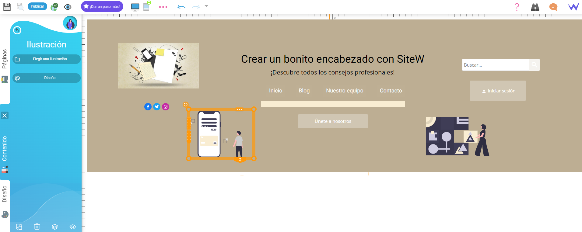Click the title Crear un bonito encabezado
582x232 pixels.
pos(333,59)
